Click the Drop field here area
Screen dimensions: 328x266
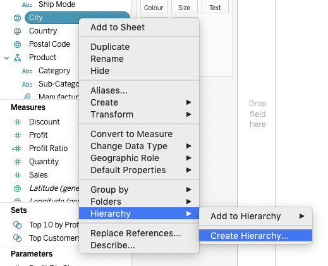pos(257,114)
